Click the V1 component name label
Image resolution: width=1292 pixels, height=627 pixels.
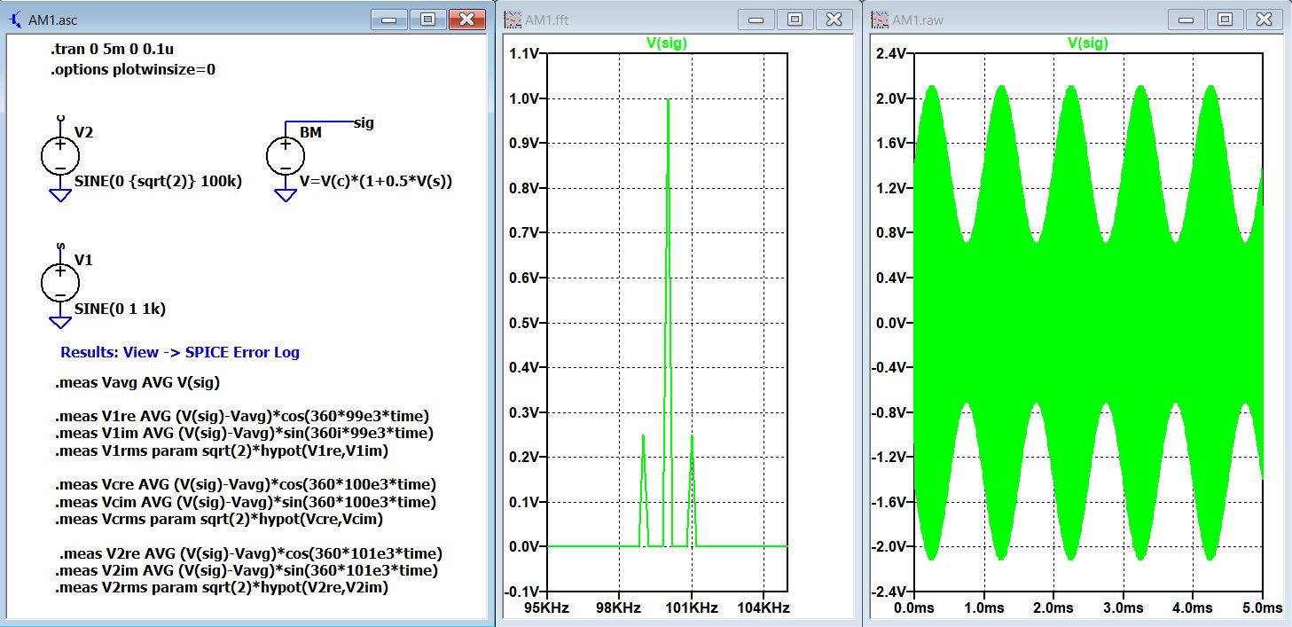pos(84,260)
